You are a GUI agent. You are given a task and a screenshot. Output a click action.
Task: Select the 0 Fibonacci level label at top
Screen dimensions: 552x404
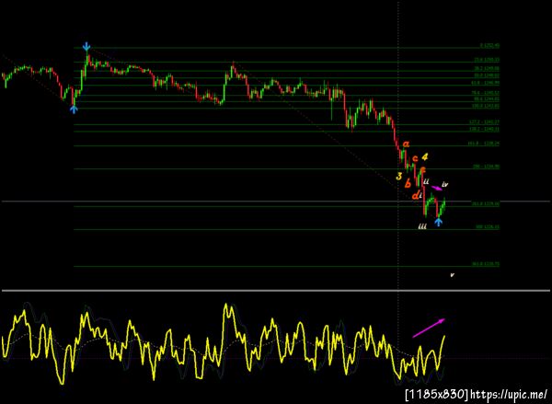point(489,45)
